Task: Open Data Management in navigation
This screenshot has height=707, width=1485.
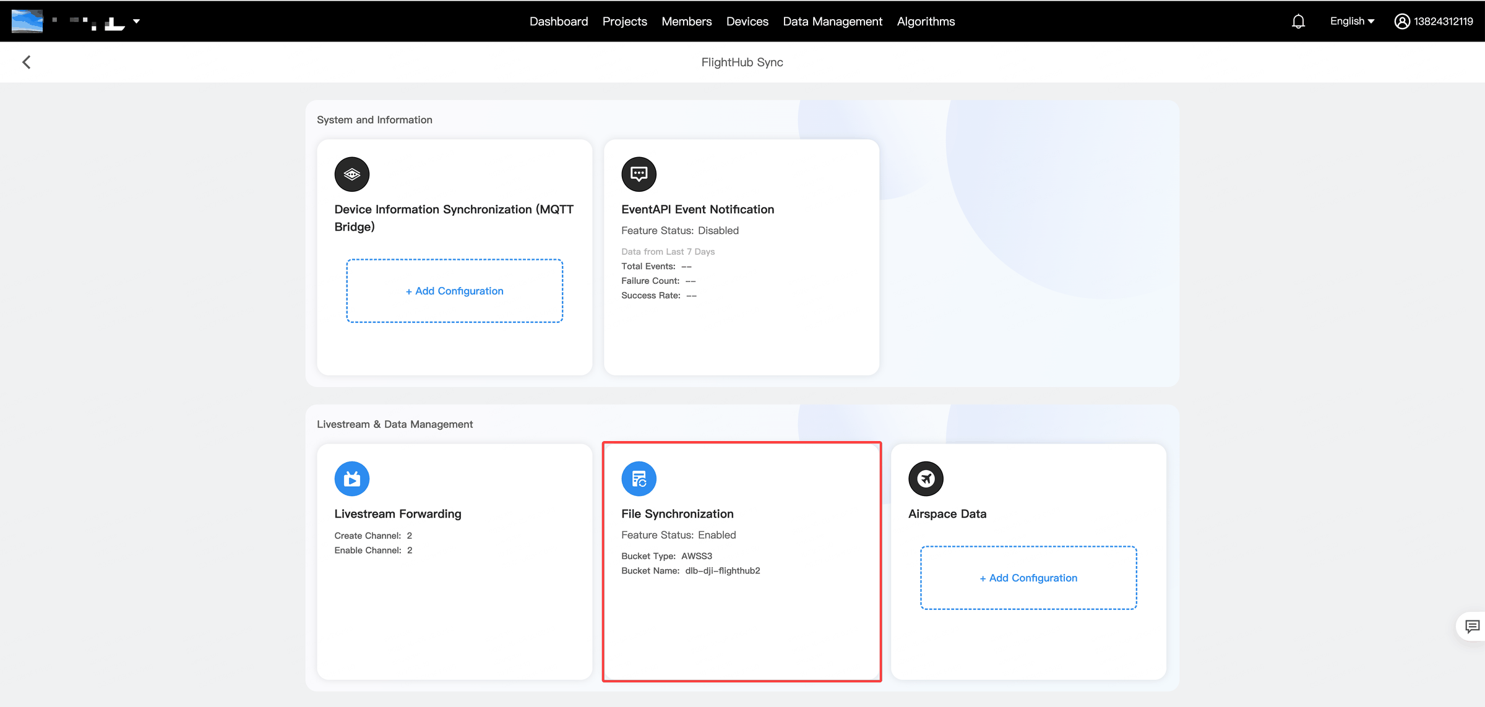Action: pyautogui.click(x=832, y=21)
